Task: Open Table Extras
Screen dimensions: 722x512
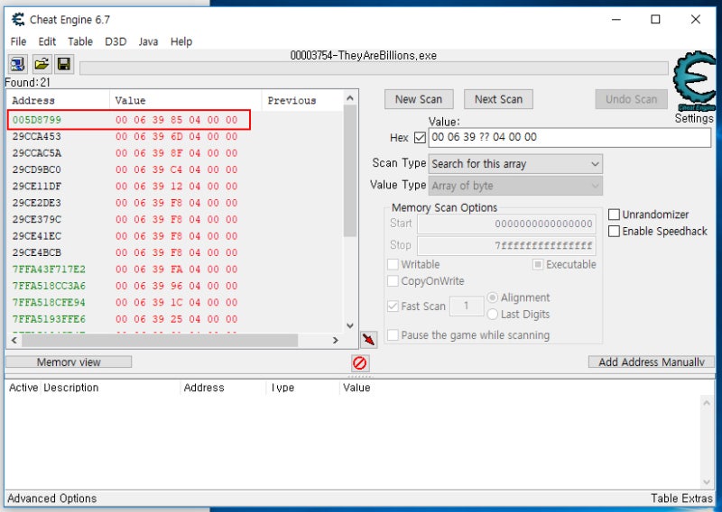Action: 681,498
